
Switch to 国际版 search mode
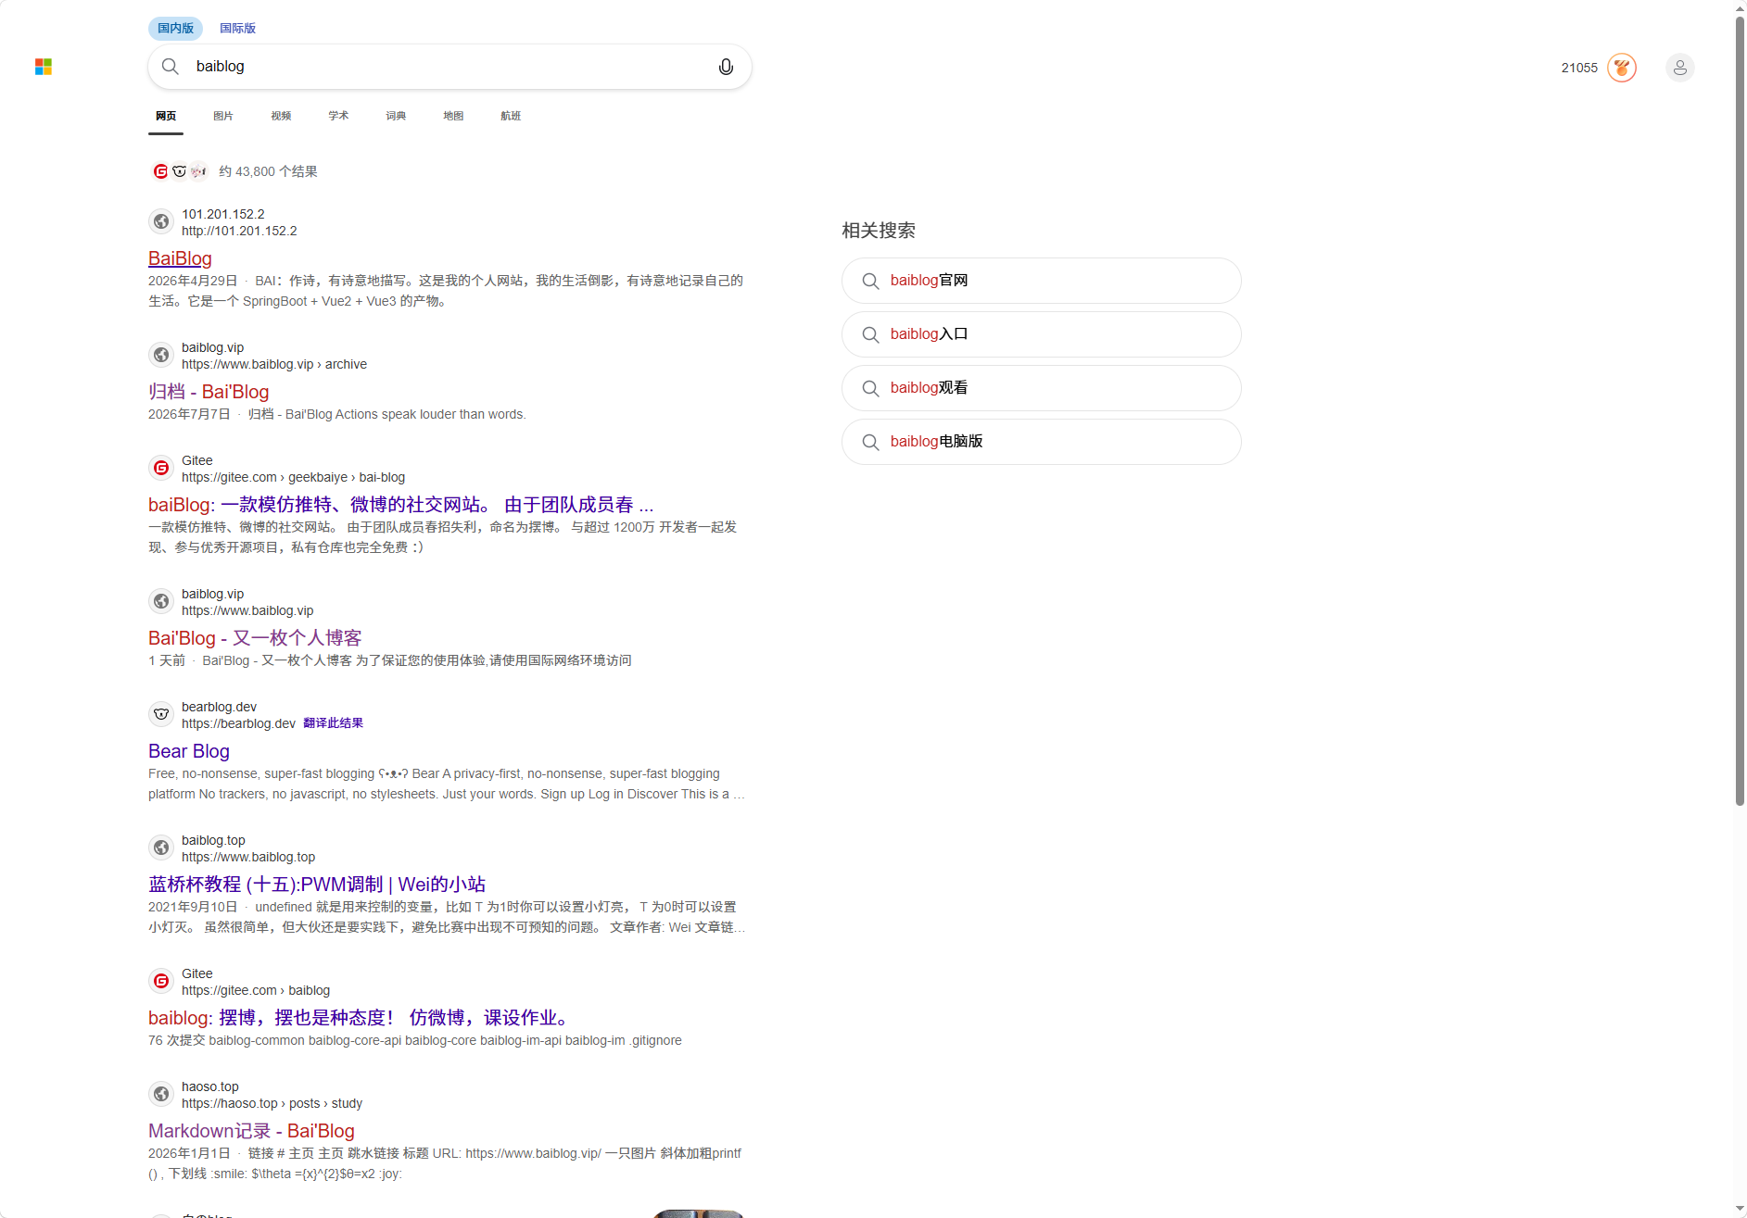coord(237,28)
